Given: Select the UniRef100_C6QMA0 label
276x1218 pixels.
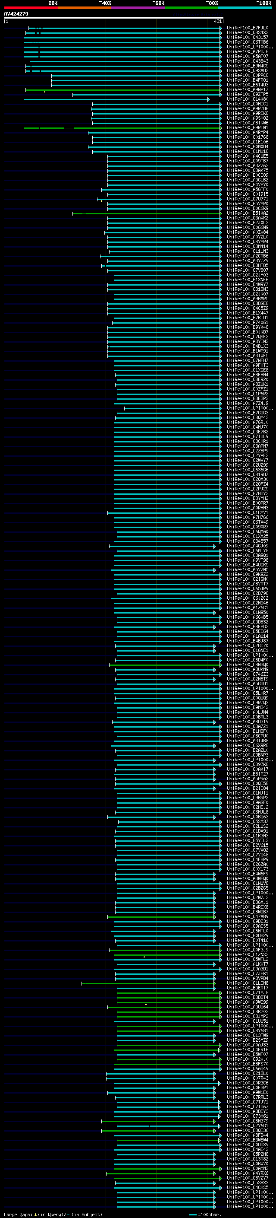Looking at the screenshot, I should tap(248, 531).
